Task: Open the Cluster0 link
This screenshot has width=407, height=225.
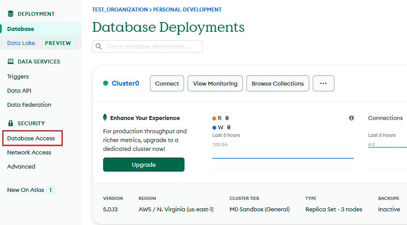Action: click(x=125, y=83)
